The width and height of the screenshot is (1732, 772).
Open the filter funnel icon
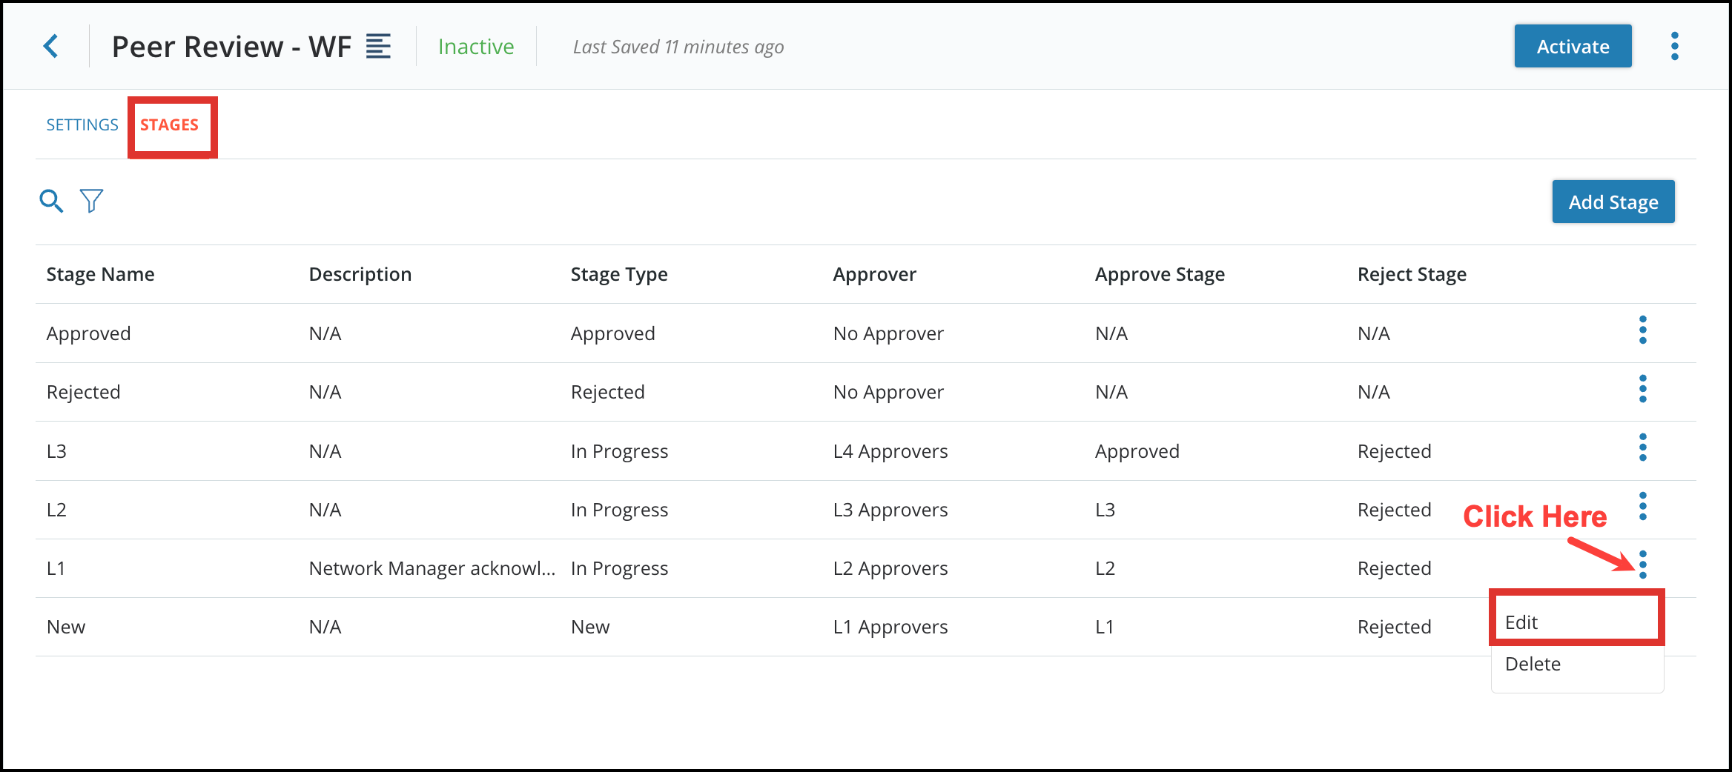pos(91,201)
